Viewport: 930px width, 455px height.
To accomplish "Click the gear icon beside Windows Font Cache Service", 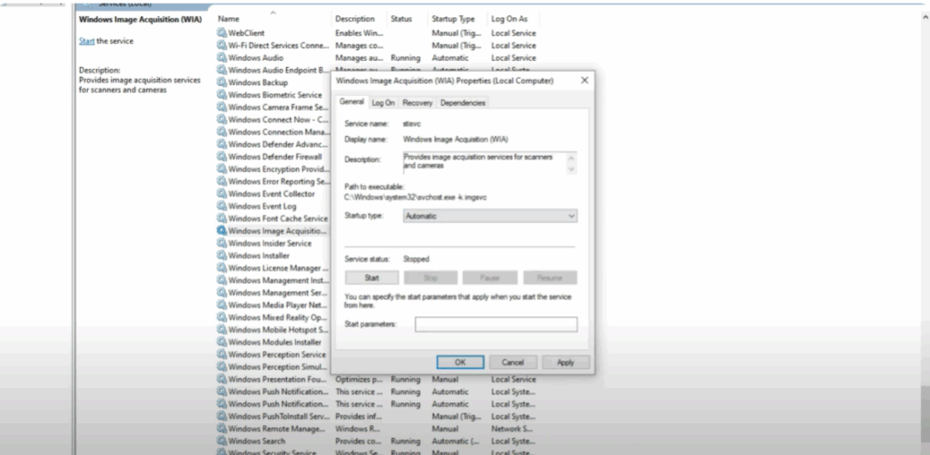I will (x=222, y=218).
